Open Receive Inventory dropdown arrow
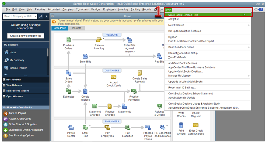 click(103, 39)
